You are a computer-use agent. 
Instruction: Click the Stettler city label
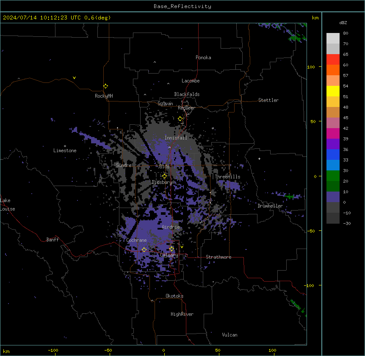[268, 100]
